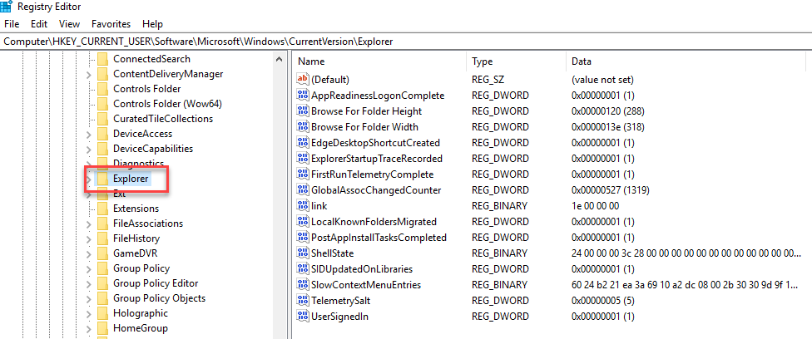The image size is (812, 339).
Task: Select the TelemetrySalt value name
Action: (340, 300)
